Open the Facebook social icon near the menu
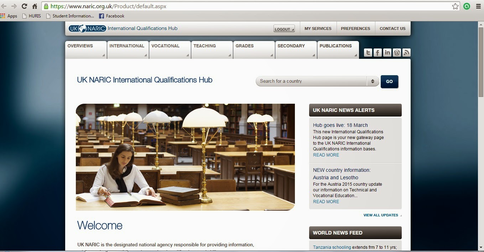Image resolution: width=484 pixels, height=252 pixels. pyautogui.click(x=378, y=53)
